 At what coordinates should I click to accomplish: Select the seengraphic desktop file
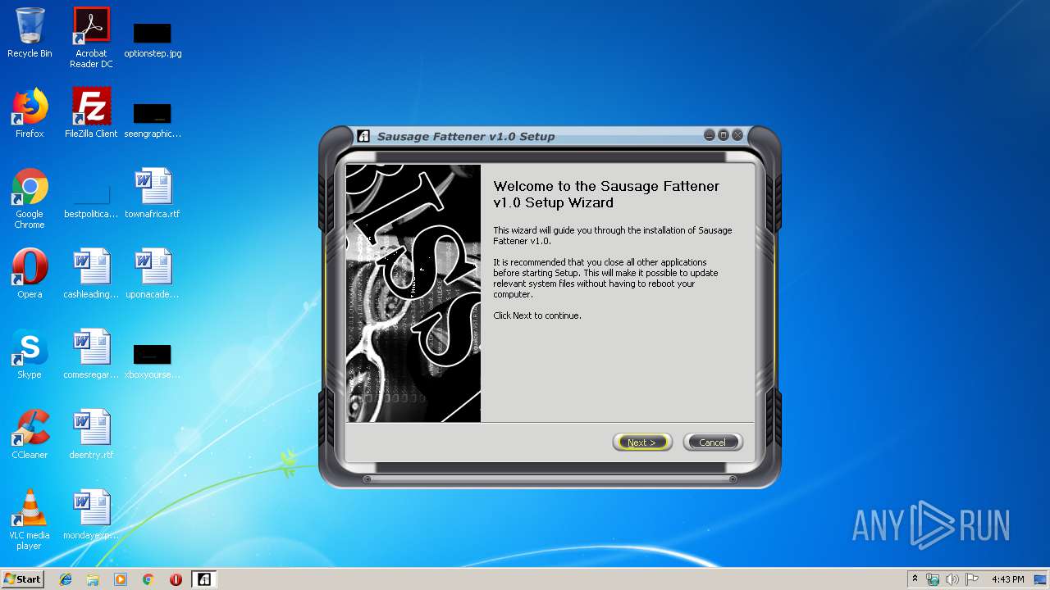click(153, 120)
